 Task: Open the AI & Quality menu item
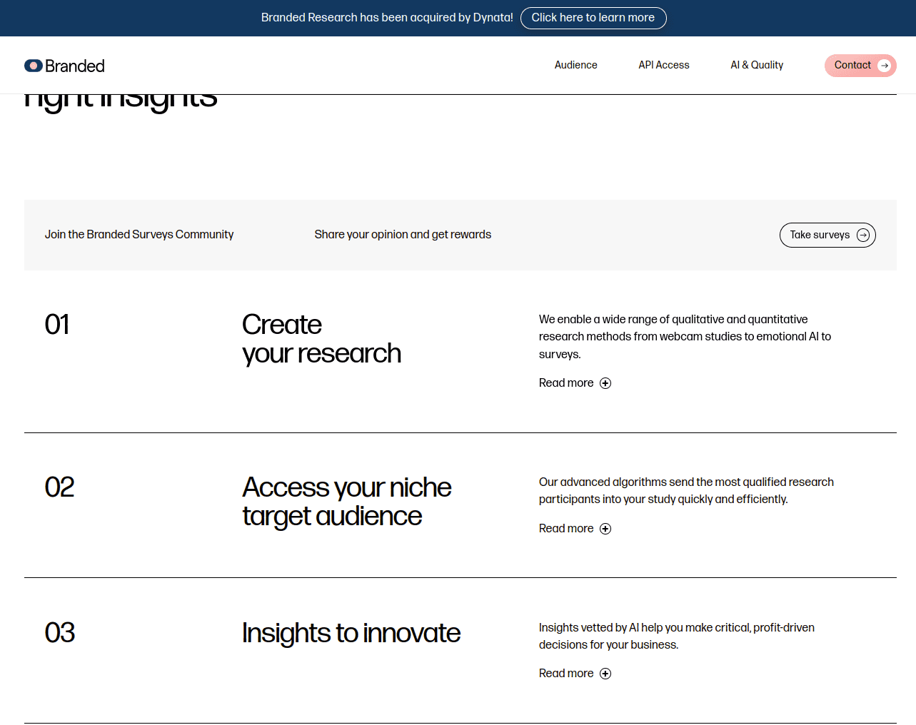(x=757, y=65)
